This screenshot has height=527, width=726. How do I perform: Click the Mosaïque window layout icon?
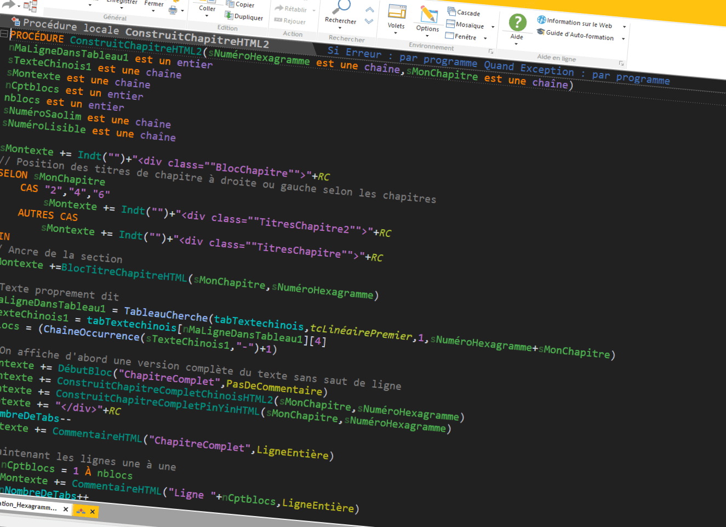450,22
